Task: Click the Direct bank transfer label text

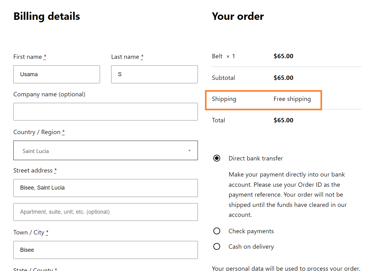Action: pyautogui.click(x=256, y=158)
